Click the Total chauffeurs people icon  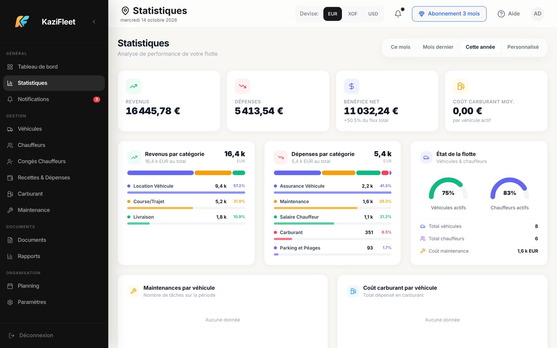423,239
